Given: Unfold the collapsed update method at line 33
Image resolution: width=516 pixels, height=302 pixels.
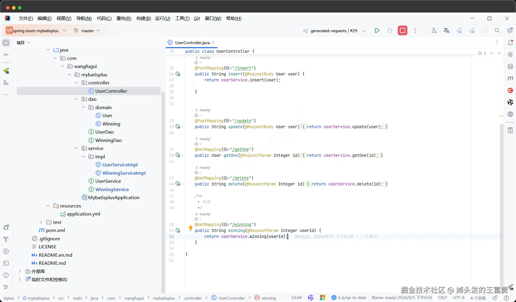Looking at the screenshot, I should (182, 127).
